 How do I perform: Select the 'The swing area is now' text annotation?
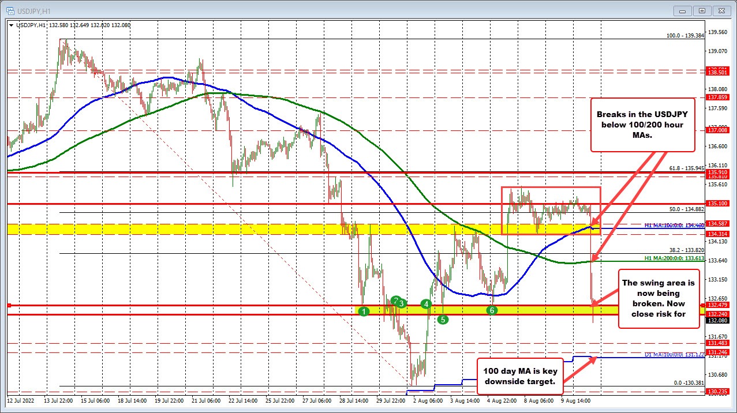click(659, 299)
